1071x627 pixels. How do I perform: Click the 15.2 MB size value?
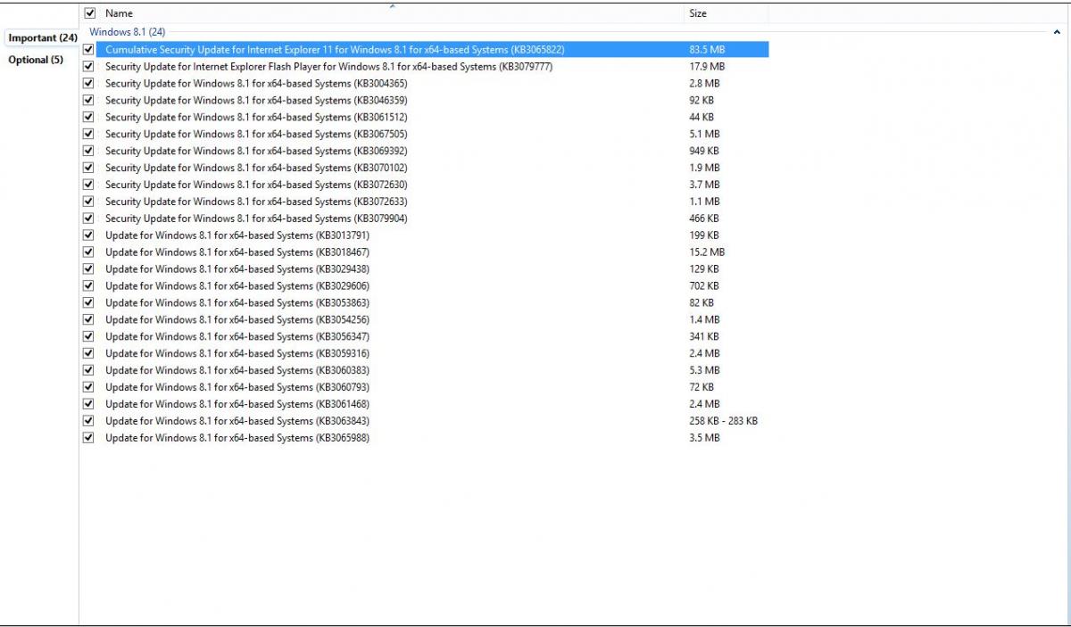click(x=707, y=252)
